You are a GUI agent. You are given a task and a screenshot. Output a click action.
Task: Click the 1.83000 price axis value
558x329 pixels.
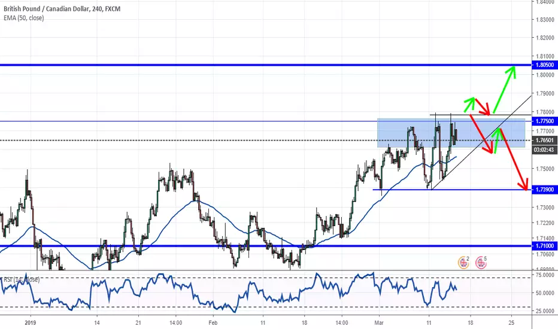[x=545, y=20]
